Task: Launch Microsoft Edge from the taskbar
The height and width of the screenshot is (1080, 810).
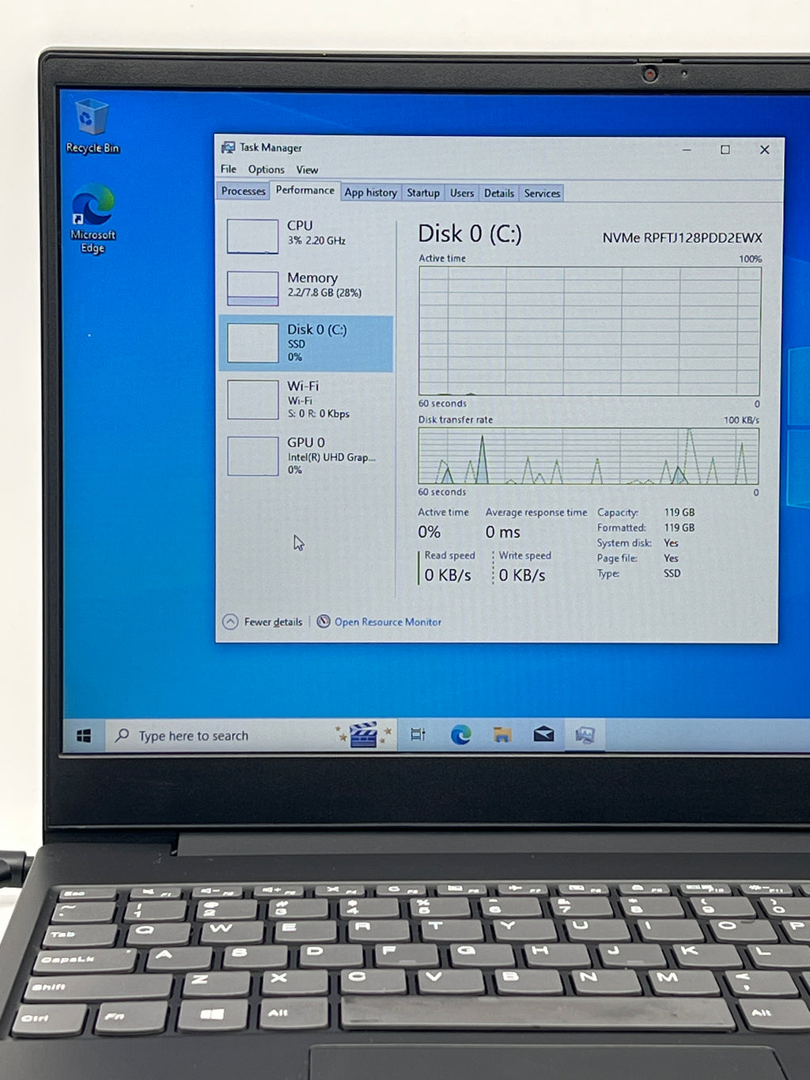Action: pyautogui.click(x=460, y=735)
